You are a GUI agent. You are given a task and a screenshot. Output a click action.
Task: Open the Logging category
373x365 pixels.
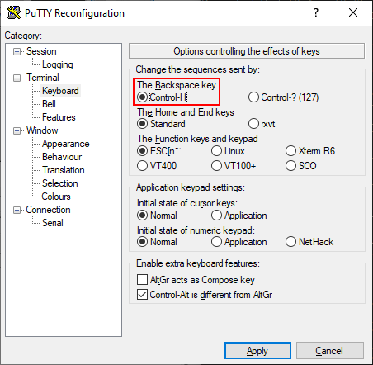58,64
